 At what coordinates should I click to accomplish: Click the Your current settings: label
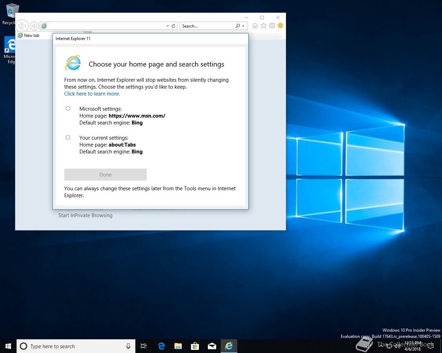[x=104, y=138]
